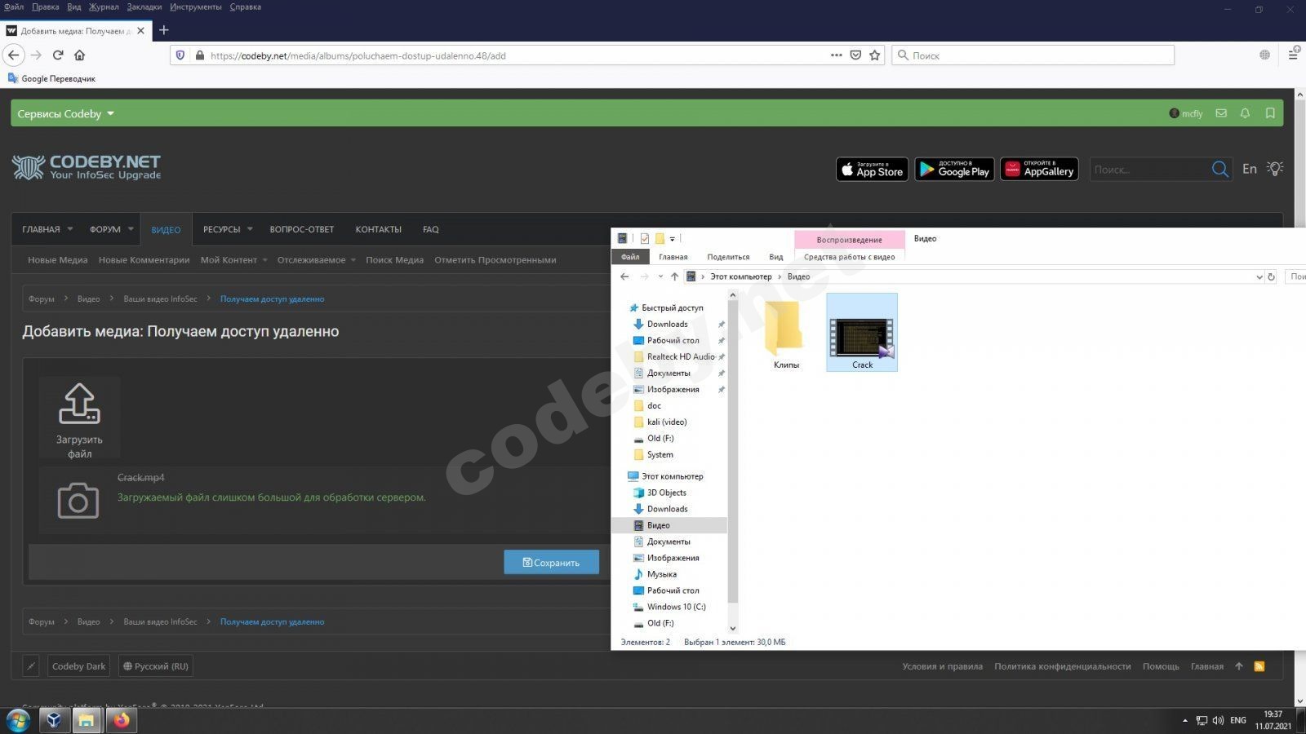
Task: Expand the ГЛАВНАЯ menu arrow
Action: [70, 229]
